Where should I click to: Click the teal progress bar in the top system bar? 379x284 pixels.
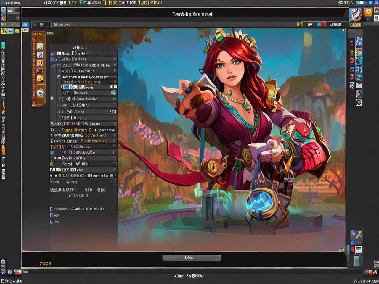tap(360, 3)
